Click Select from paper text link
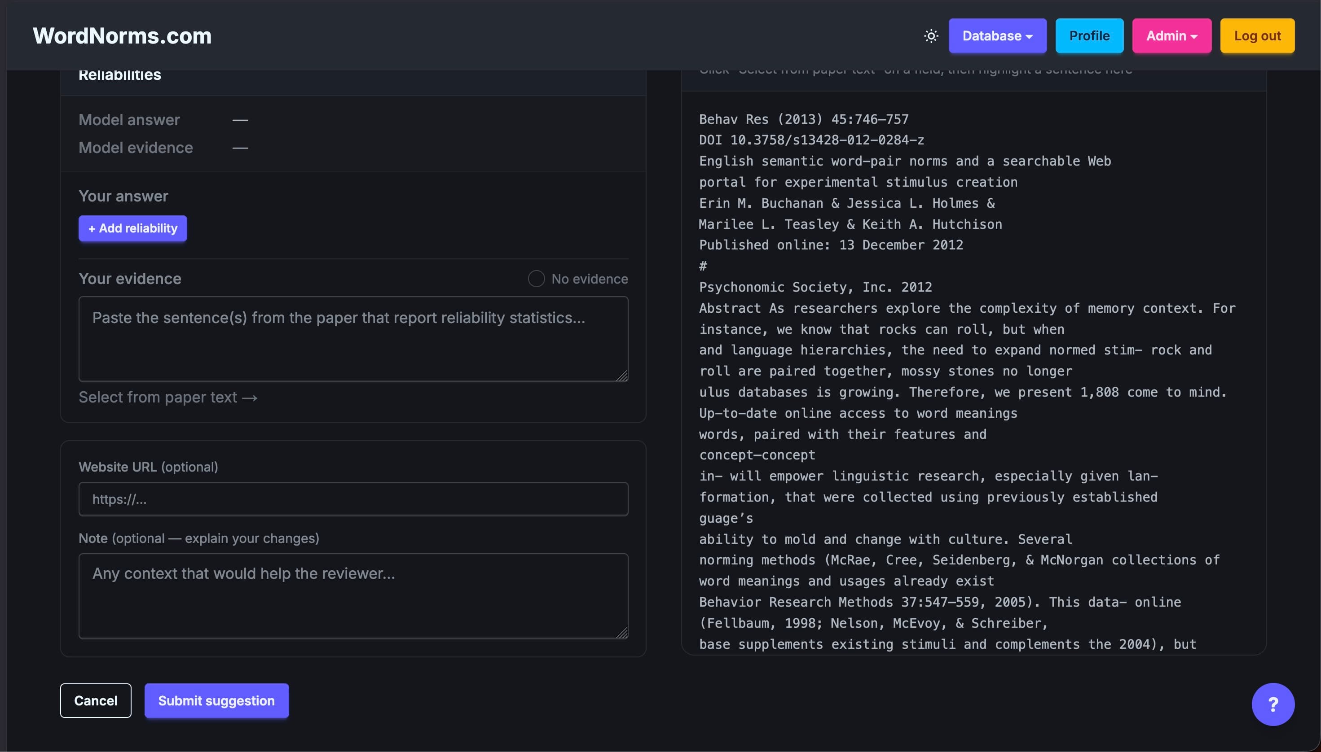1321x752 pixels. (x=168, y=397)
